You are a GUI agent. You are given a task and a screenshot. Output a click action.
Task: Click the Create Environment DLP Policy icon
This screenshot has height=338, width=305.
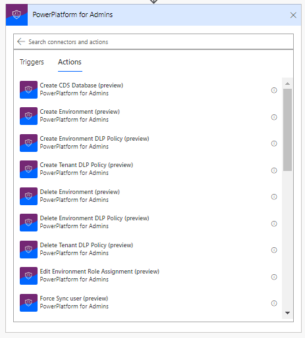pos(28,143)
